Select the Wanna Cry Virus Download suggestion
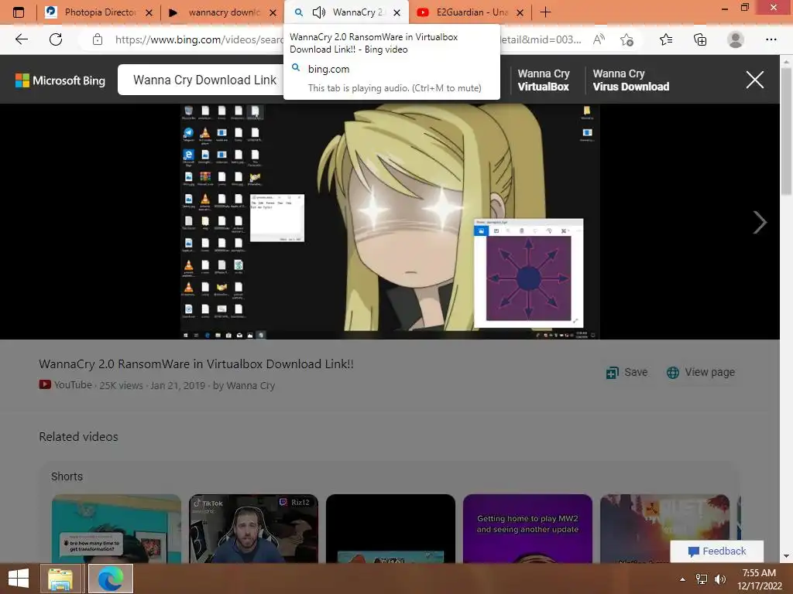This screenshot has width=793, height=594. [630, 80]
